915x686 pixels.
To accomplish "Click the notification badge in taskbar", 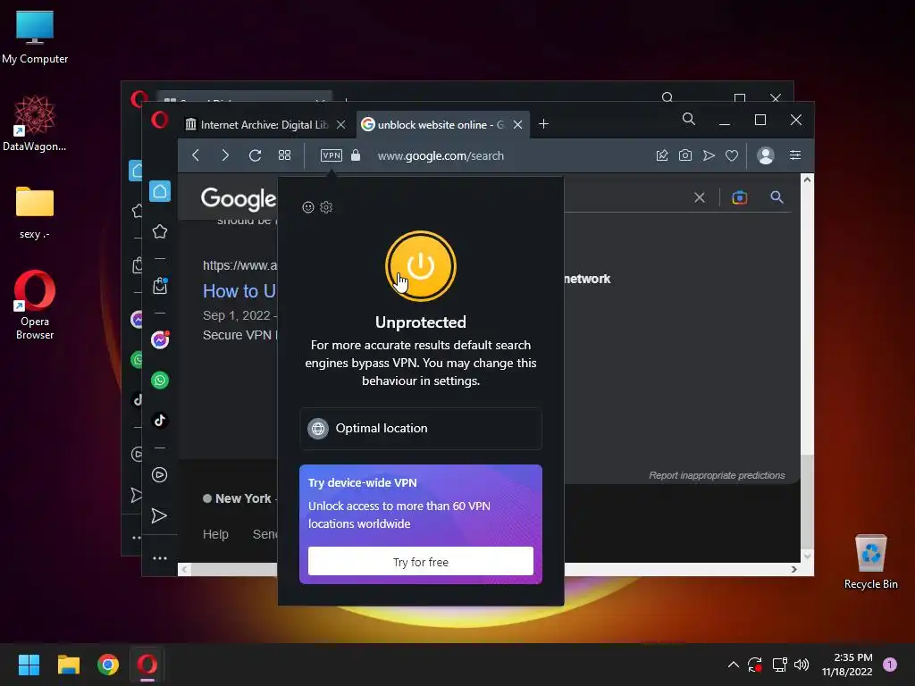I will tap(890, 665).
